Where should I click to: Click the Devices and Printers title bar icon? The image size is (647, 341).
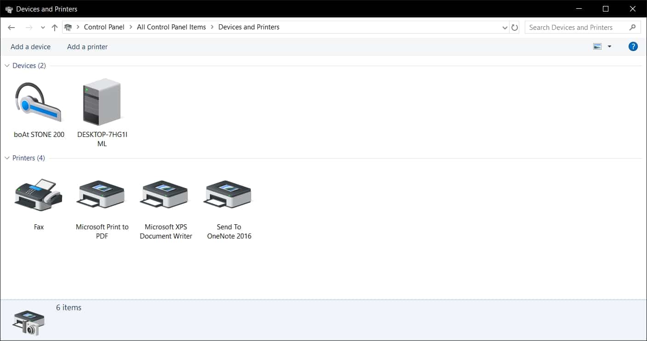pos(9,9)
